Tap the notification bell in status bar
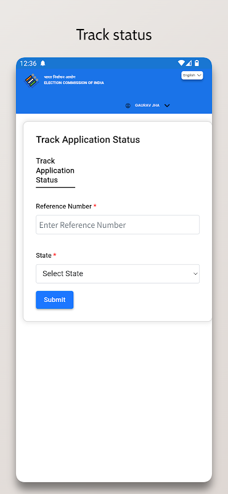Viewport: 228px width, 494px height. coord(43,64)
